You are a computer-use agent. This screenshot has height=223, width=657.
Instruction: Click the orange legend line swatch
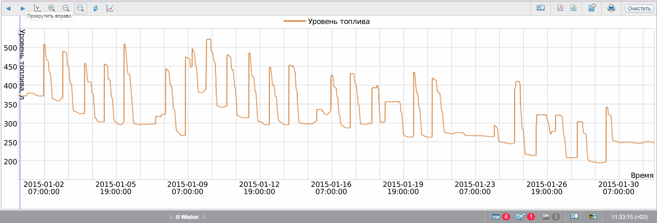tap(294, 21)
